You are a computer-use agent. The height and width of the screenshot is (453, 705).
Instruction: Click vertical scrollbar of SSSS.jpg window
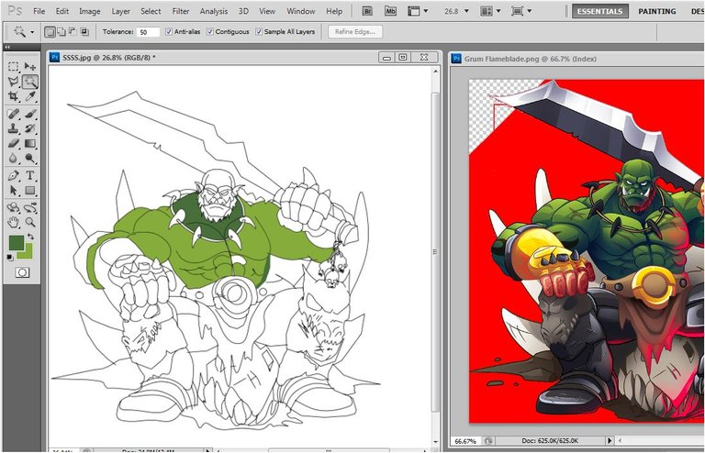435,252
